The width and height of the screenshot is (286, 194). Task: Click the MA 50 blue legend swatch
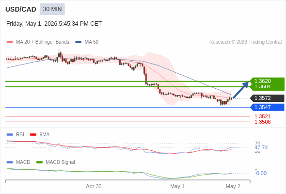coord(79,42)
